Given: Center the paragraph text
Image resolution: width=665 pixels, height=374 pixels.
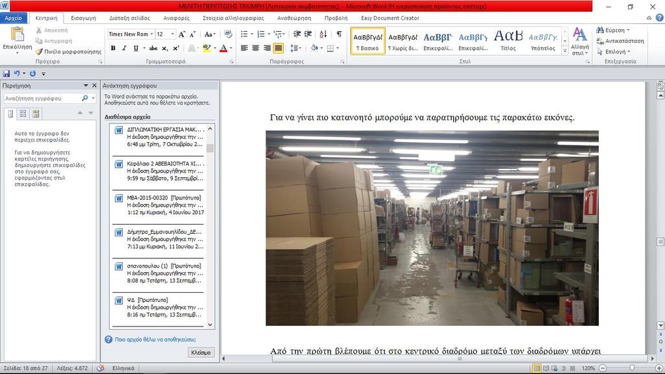Looking at the screenshot, I should pos(255,48).
